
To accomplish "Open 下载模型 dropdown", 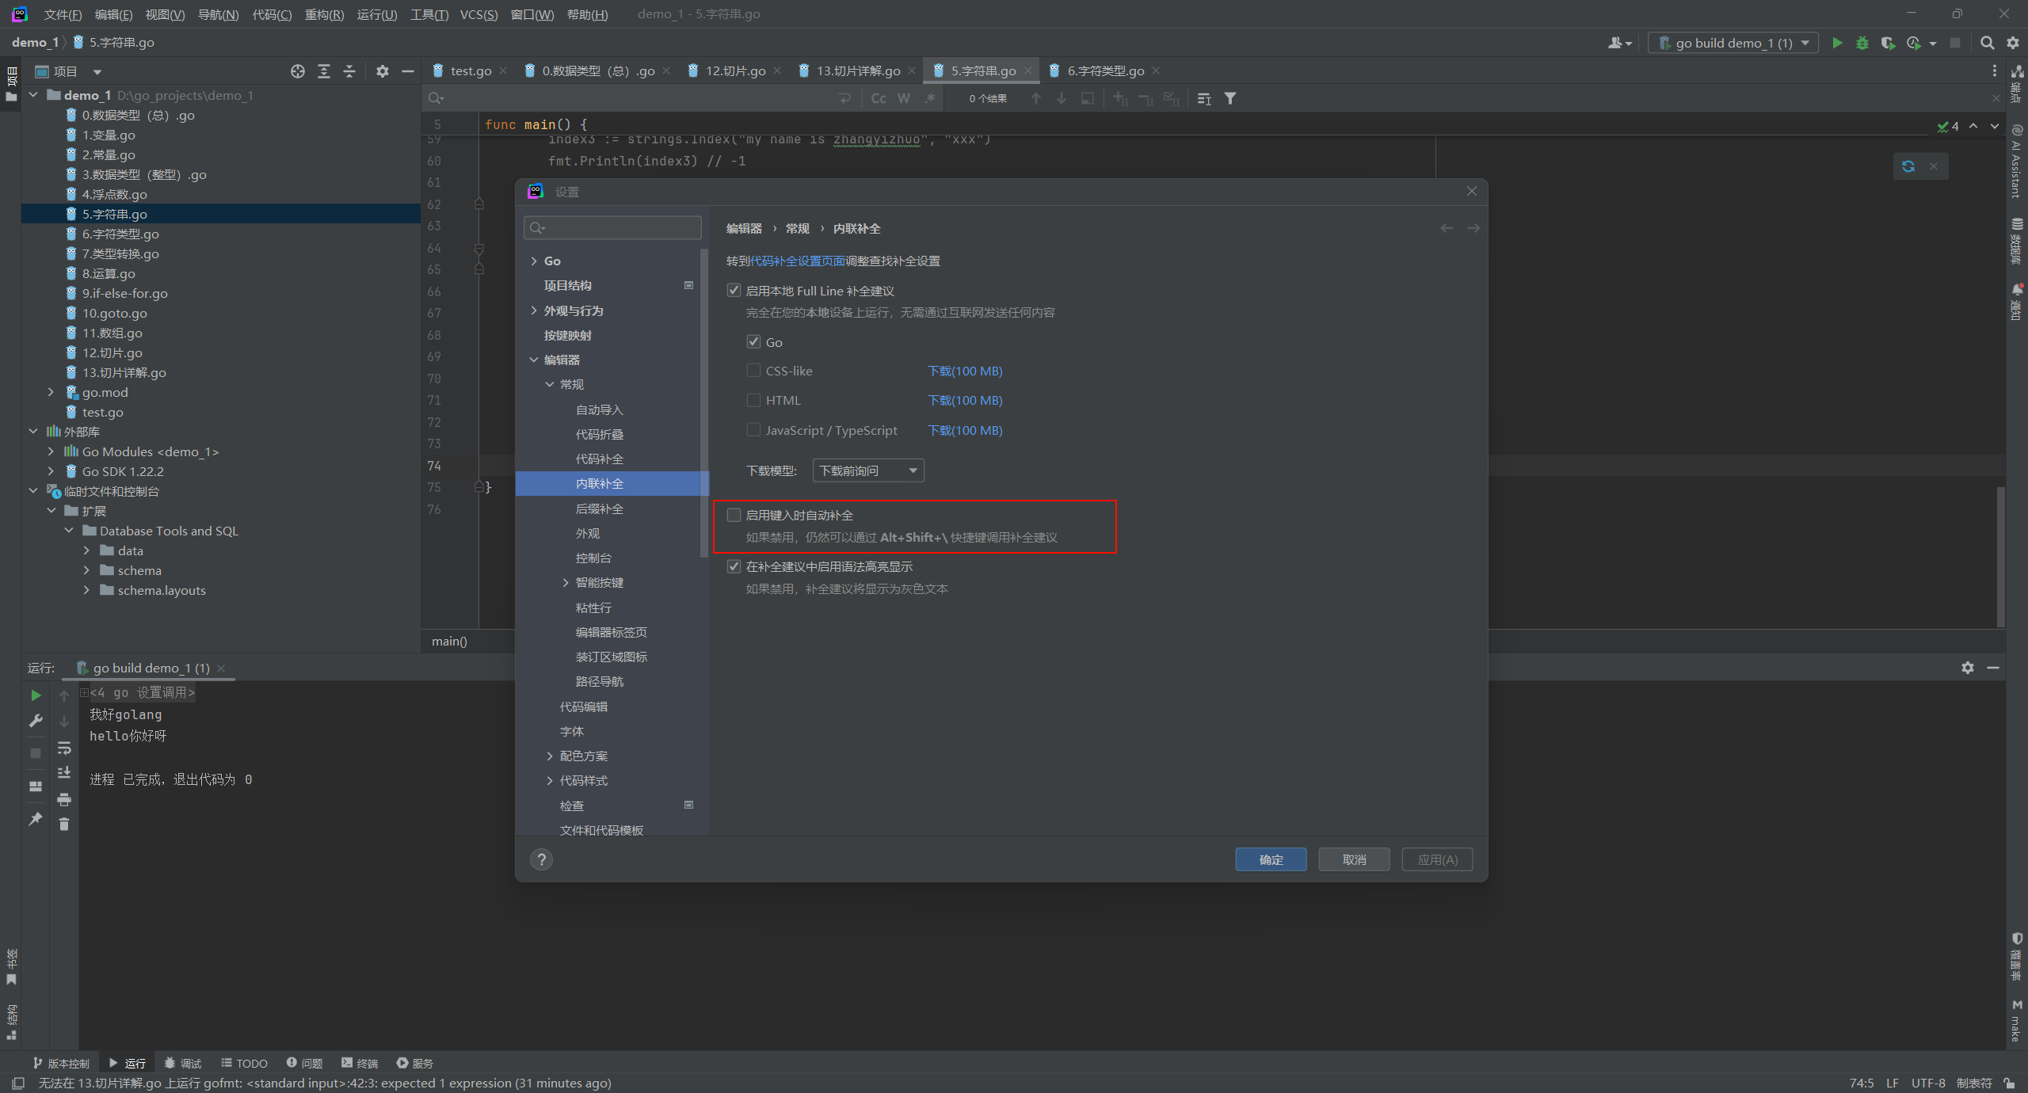I will tap(868, 470).
